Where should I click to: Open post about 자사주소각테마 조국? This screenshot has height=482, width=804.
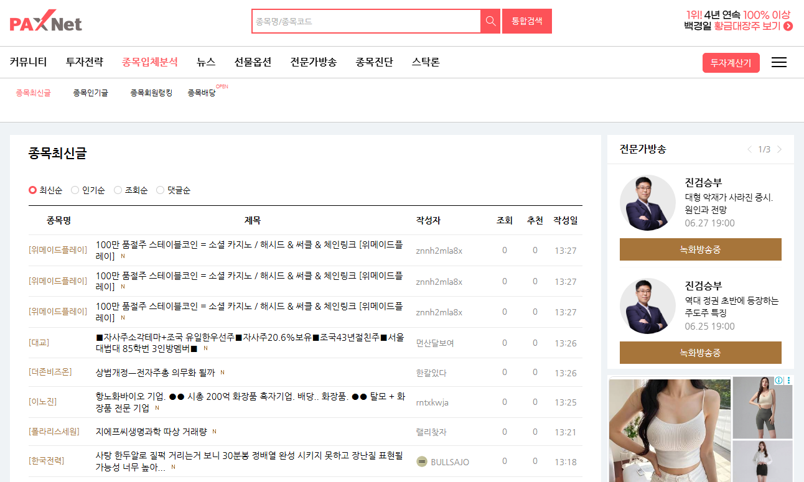[250, 343]
